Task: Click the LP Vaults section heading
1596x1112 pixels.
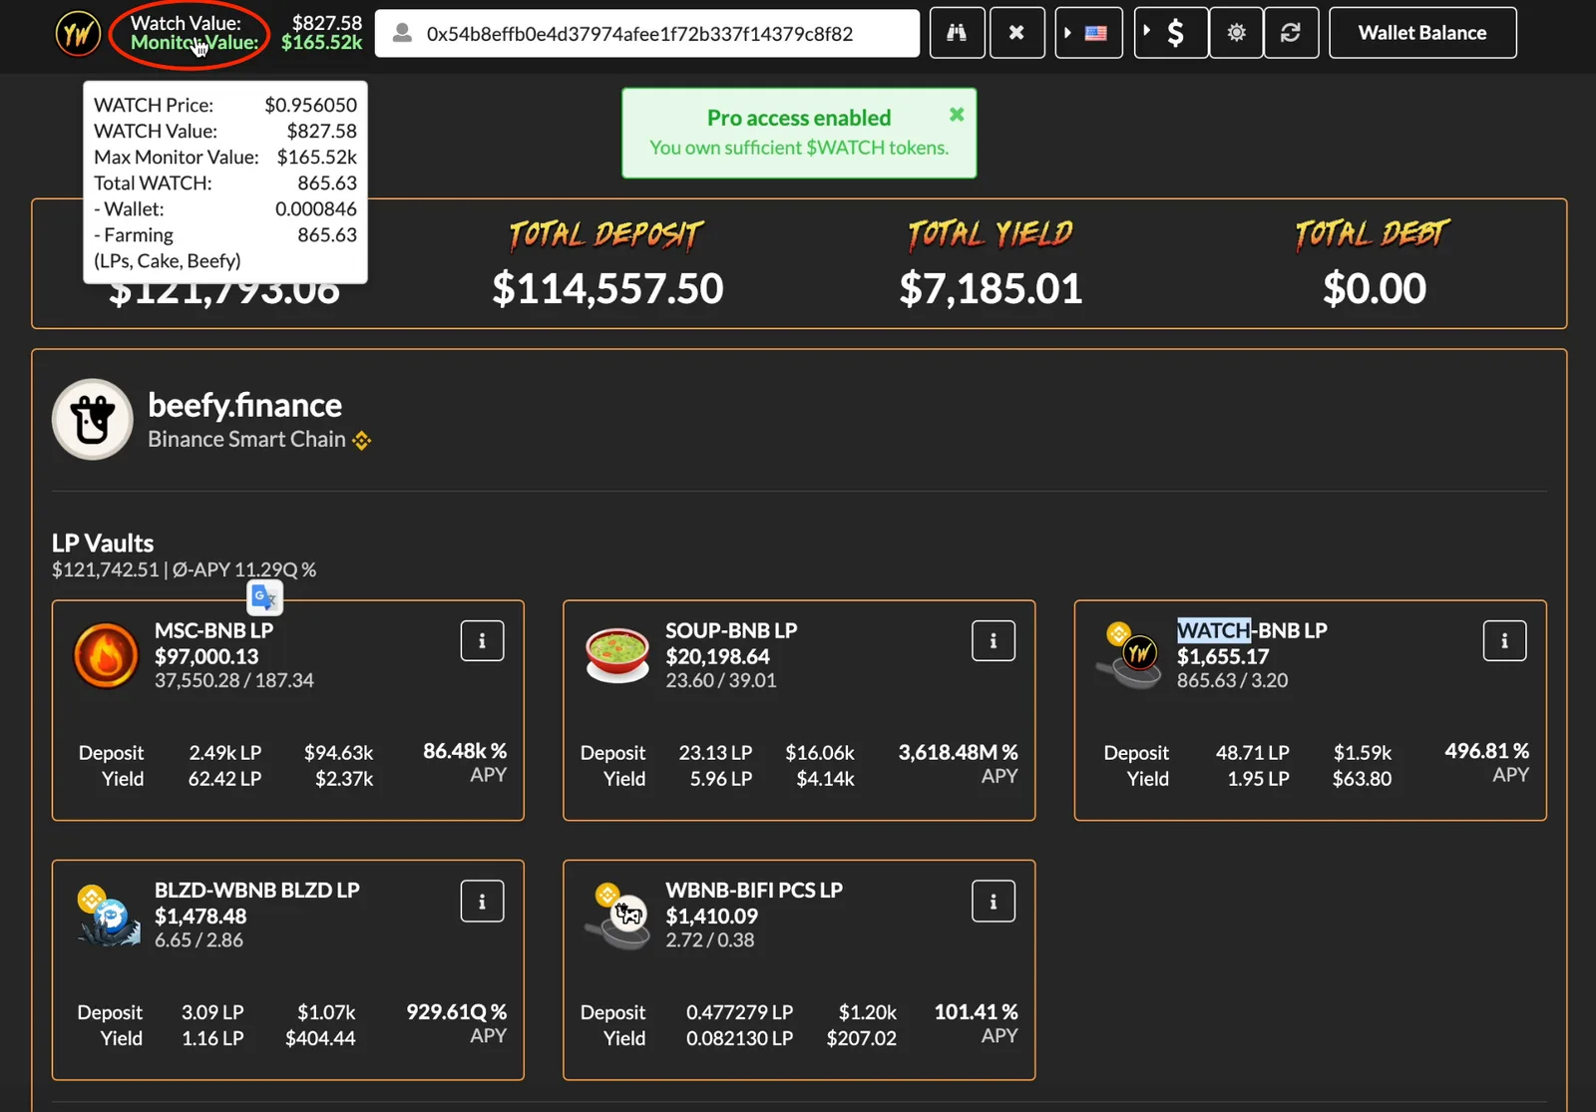Action: (x=103, y=543)
